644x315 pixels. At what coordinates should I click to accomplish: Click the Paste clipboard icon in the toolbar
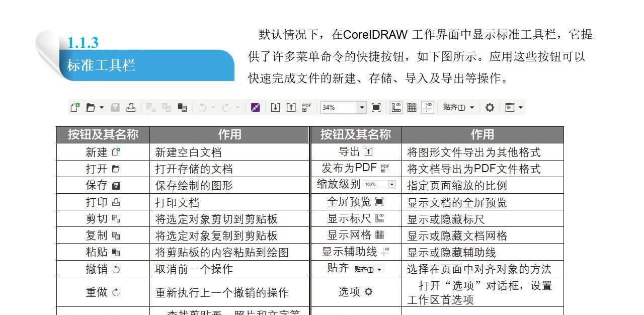pyautogui.click(x=183, y=107)
